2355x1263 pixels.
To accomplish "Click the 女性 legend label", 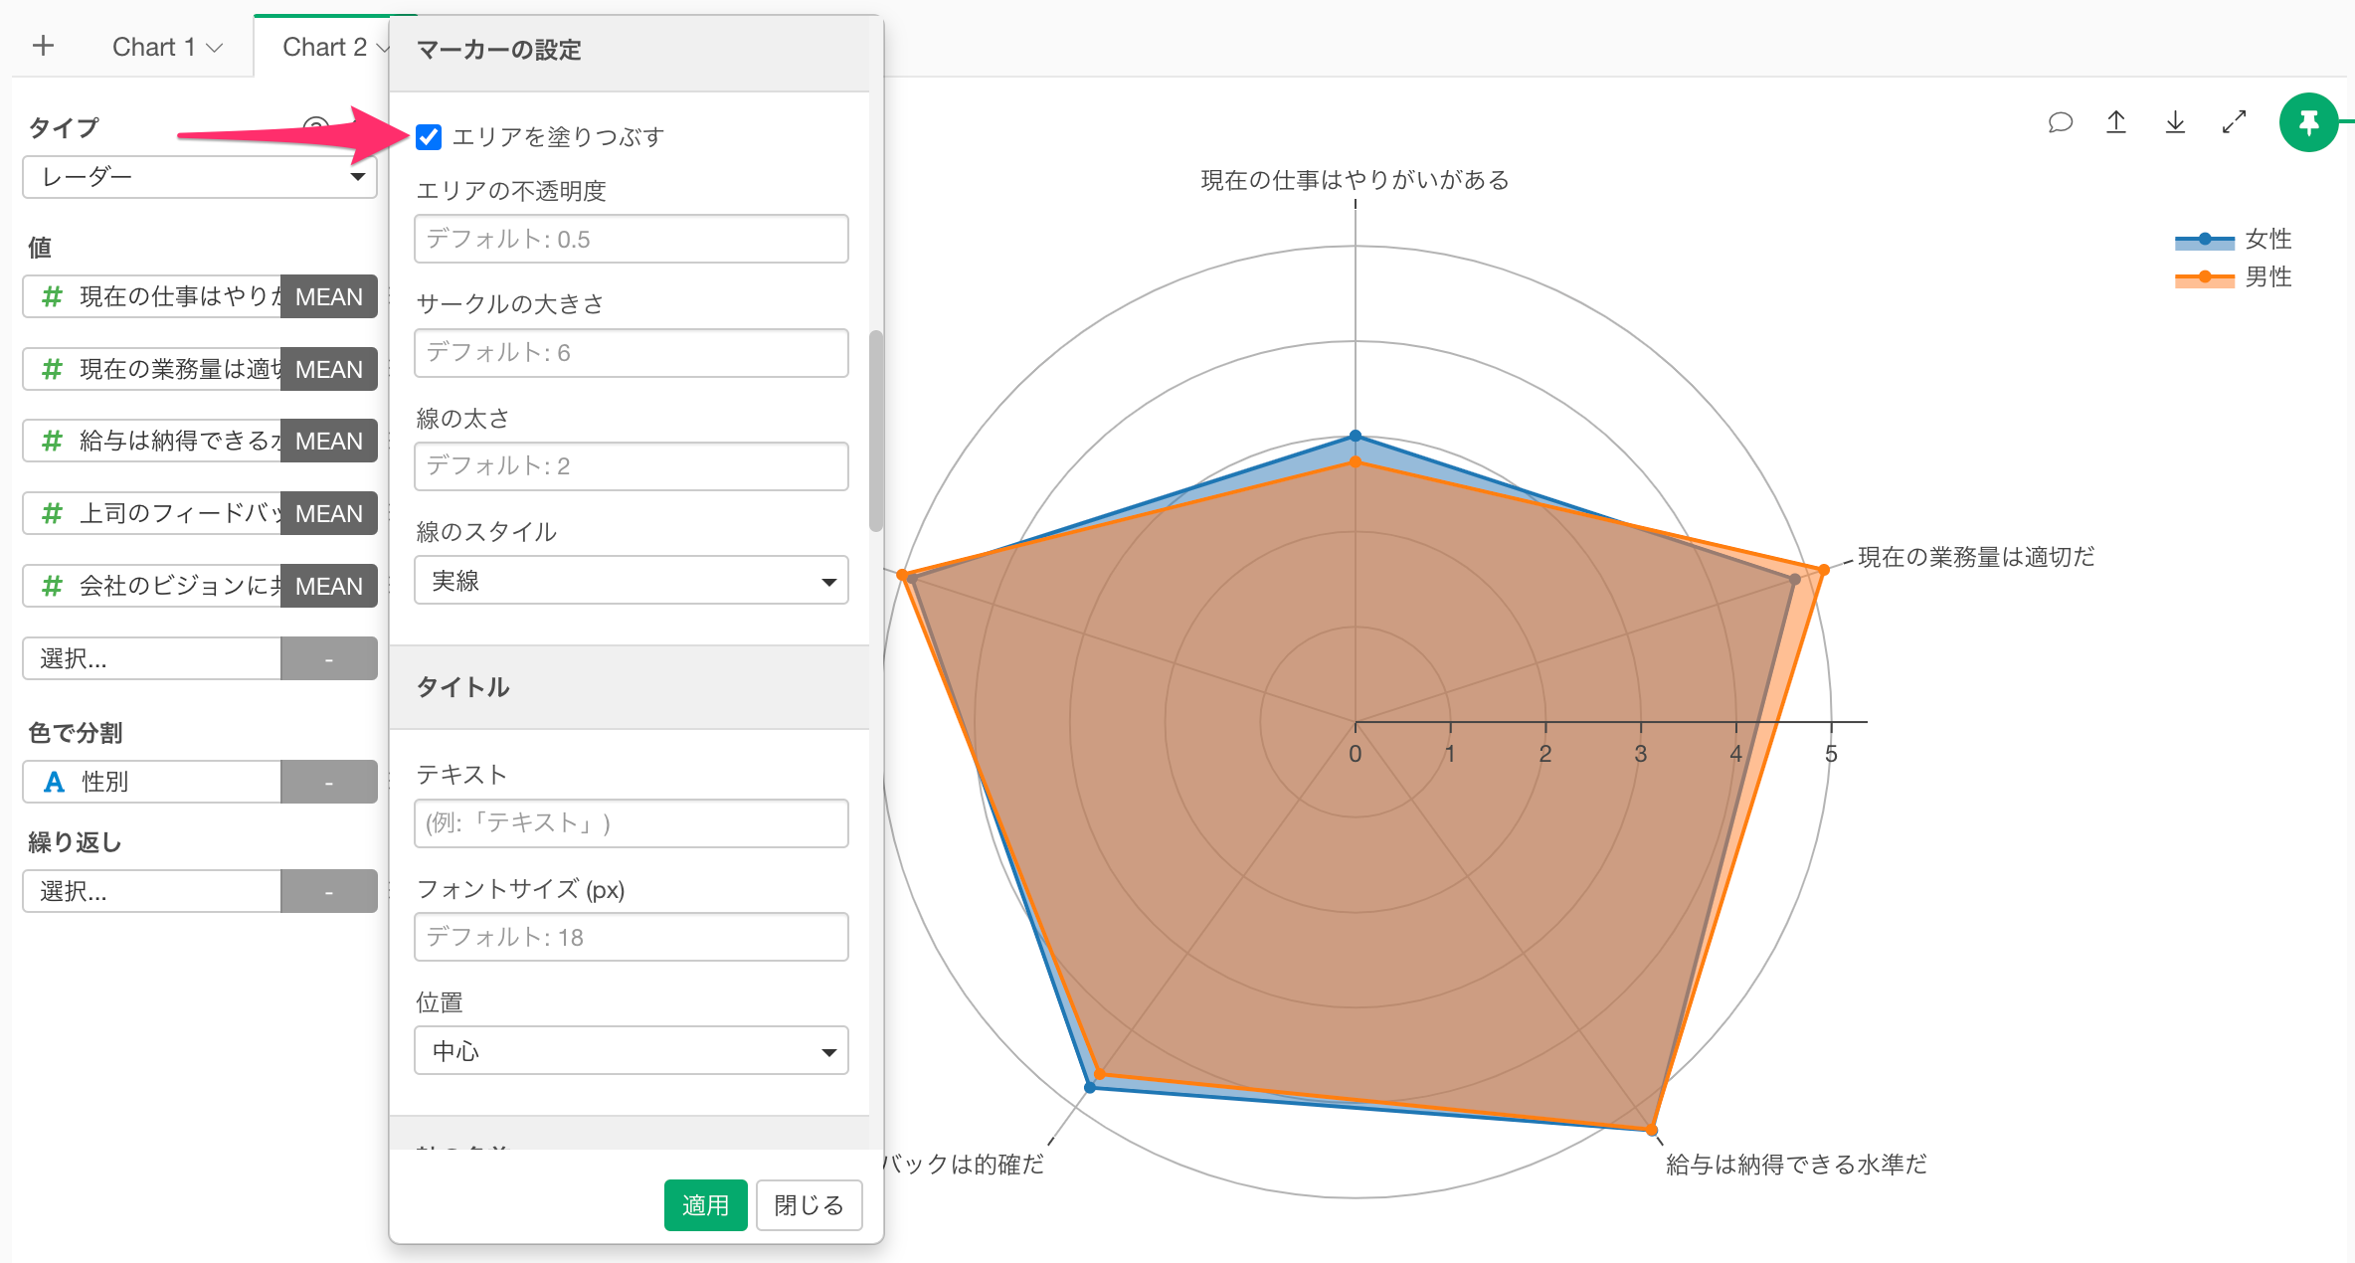I will click(x=2268, y=239).
